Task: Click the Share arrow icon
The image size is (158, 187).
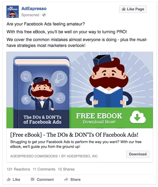Action: (66, 179)
